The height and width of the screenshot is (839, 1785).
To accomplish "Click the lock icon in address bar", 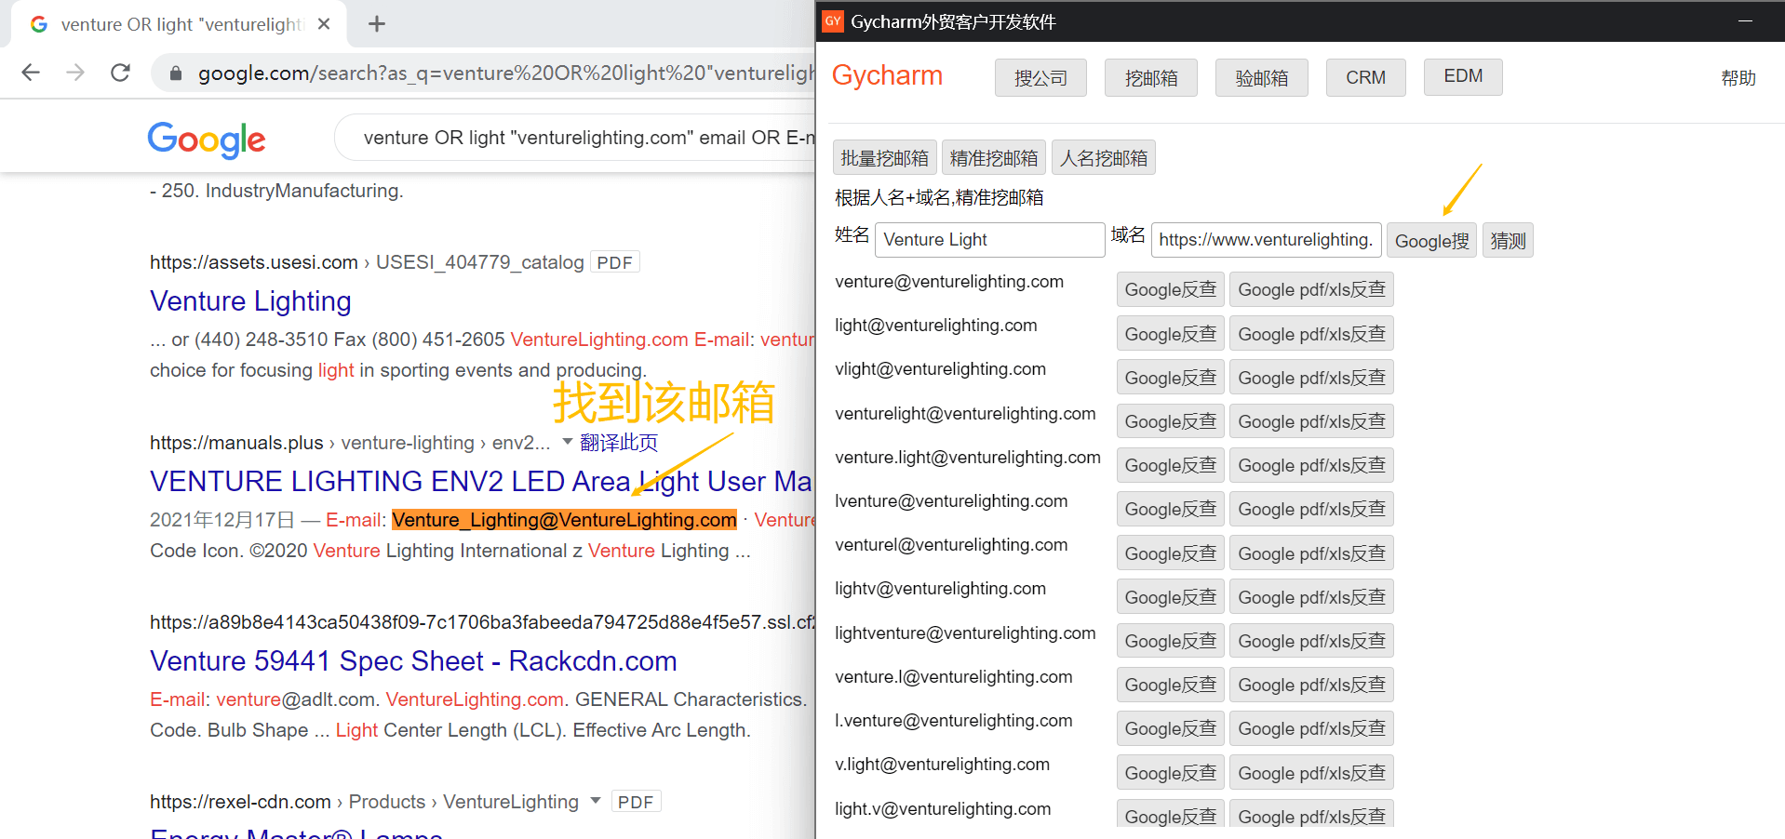I will 175,73.
